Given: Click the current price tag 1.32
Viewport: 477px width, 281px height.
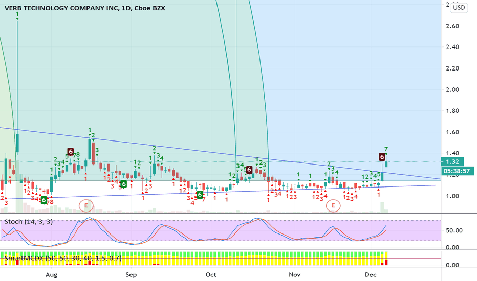Looking at the screenshot, I should click(452, 161).
